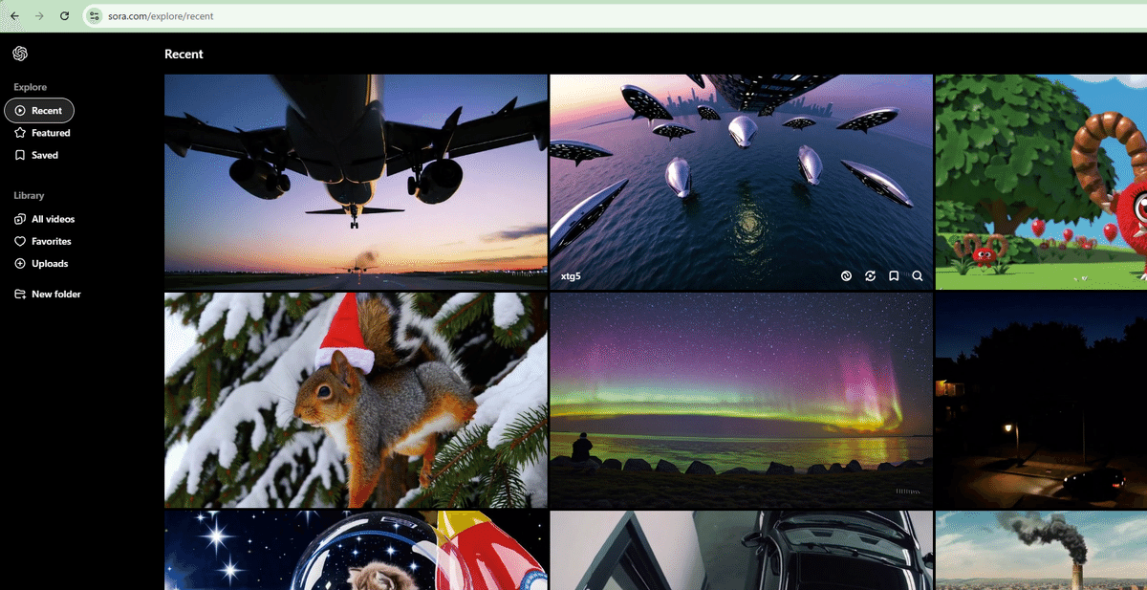1147x590 pixels.
Task: Click the Uploads plus-circle icon
Action: pos(20,263)
